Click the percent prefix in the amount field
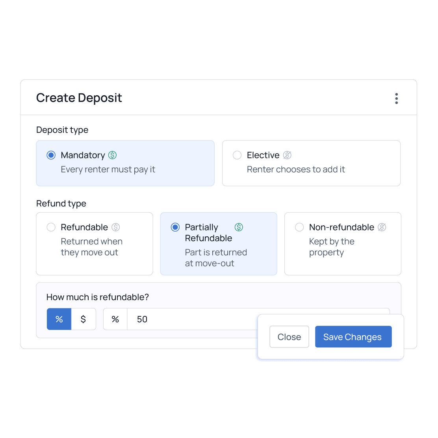 [x=115, y=319]
